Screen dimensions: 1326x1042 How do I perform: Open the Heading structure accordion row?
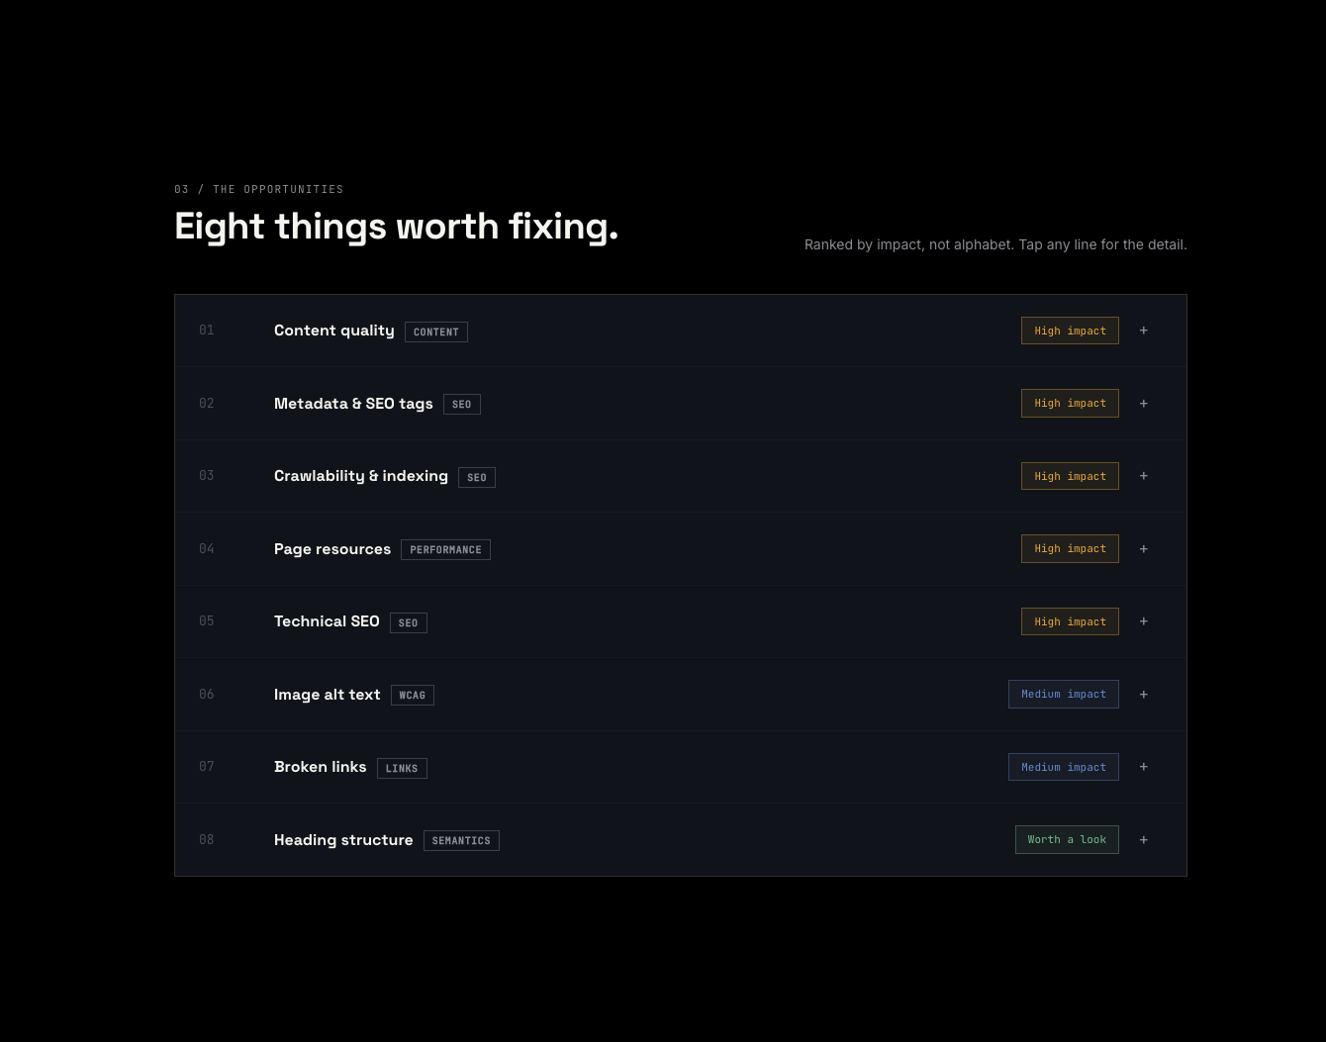tap(681, 840)
